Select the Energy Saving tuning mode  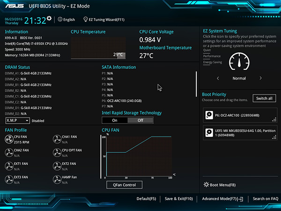tap(213, 62)
